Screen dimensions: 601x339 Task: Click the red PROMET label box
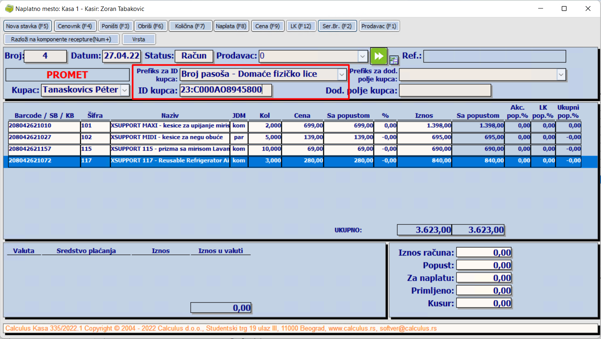click(67, 75)
